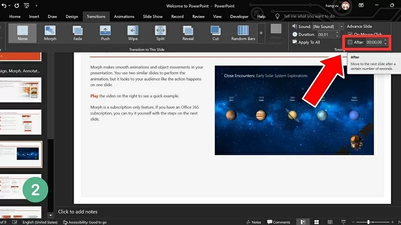This screenshot has width=401, height=225.
Task: Switch to Slide Sorter view
Action: [315, 221]
